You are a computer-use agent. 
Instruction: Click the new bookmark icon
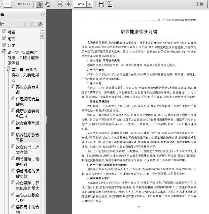click(32, 24)
